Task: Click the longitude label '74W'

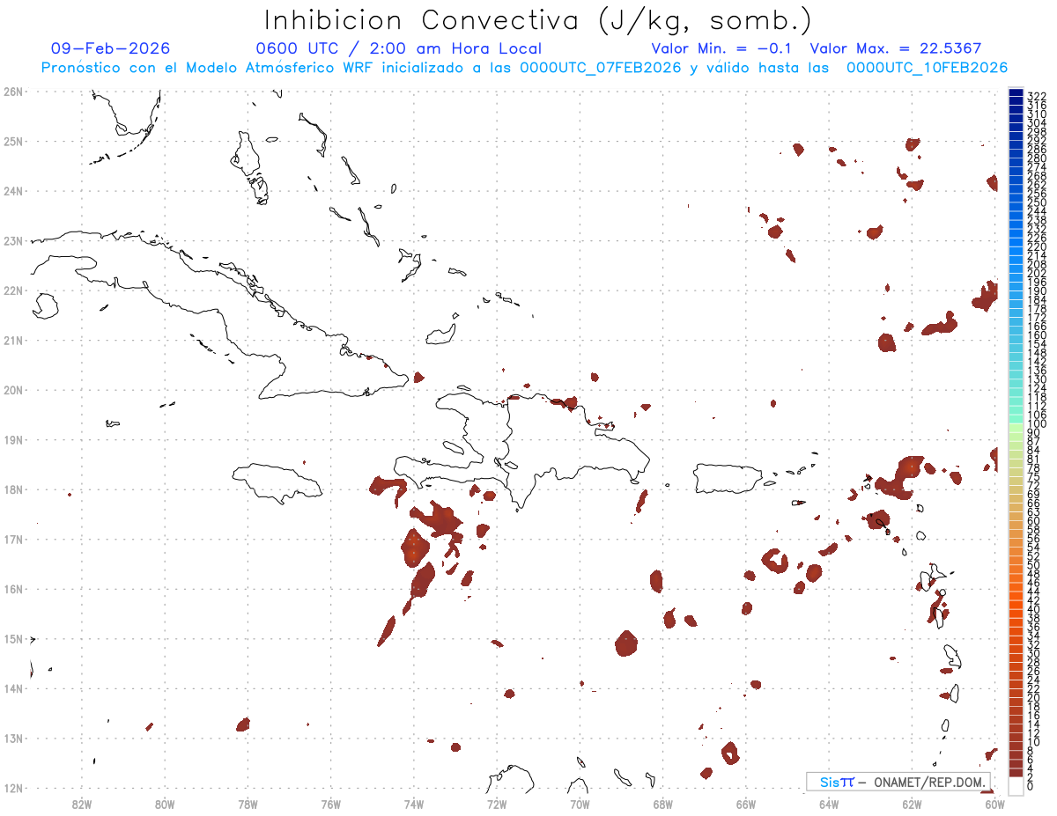Action: pos(414,804)
